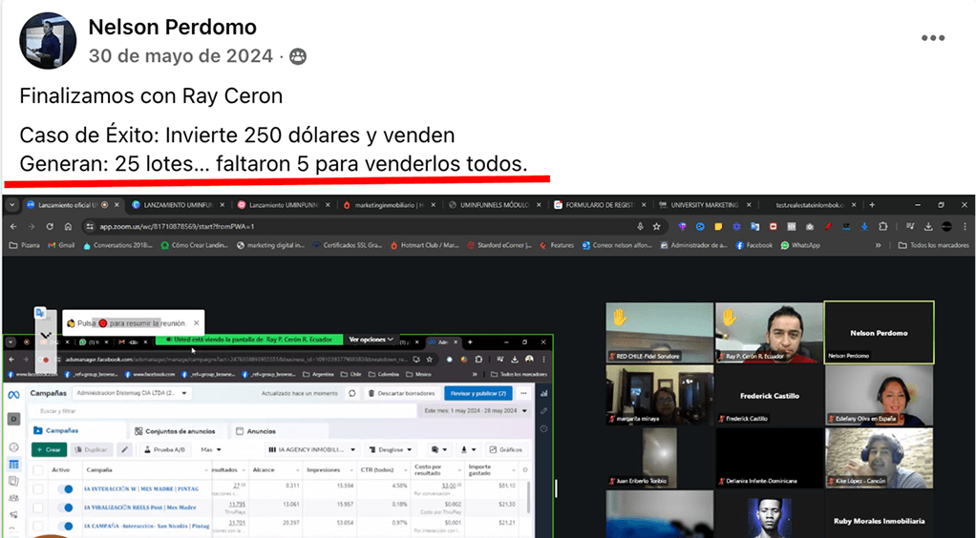
Task: Click the green Crear button
Action: 50,450
